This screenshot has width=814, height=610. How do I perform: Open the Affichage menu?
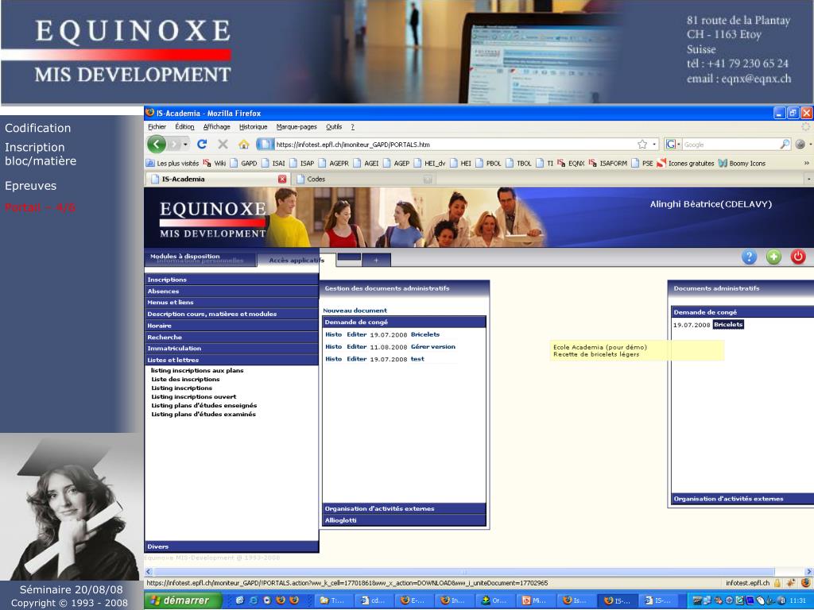pos(216,126)
